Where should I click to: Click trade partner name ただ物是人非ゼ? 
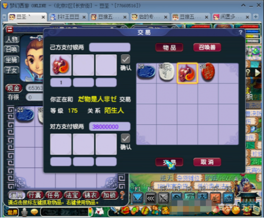point(97,99)
